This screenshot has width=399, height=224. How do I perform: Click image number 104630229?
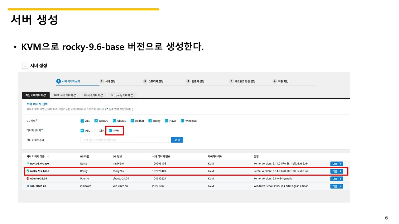pos(159,179)
